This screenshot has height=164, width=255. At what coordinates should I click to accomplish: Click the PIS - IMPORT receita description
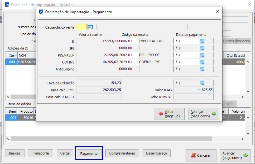tap(156, 55)
